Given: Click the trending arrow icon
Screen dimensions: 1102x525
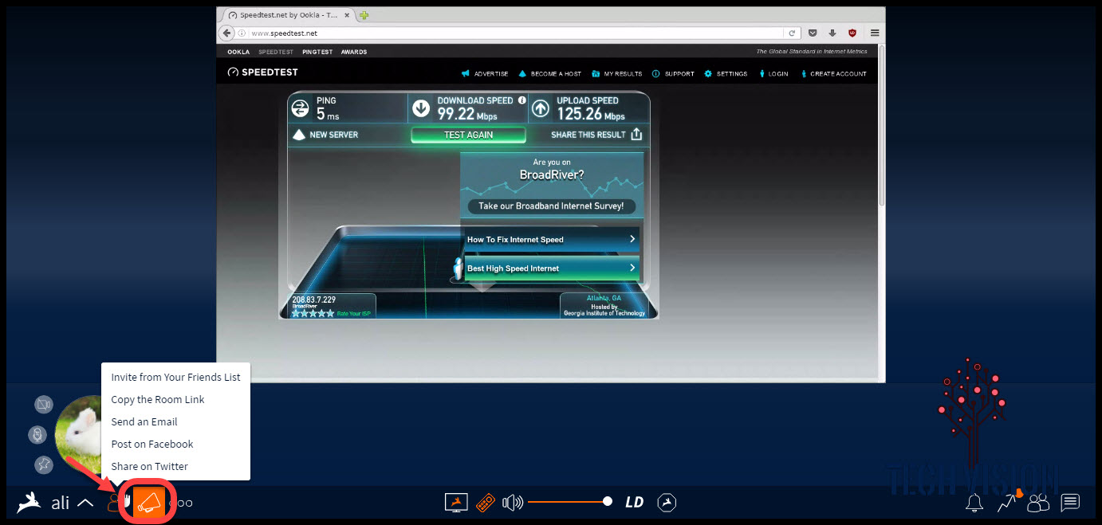Looking at the screenshot, I should pos(1007,502).
